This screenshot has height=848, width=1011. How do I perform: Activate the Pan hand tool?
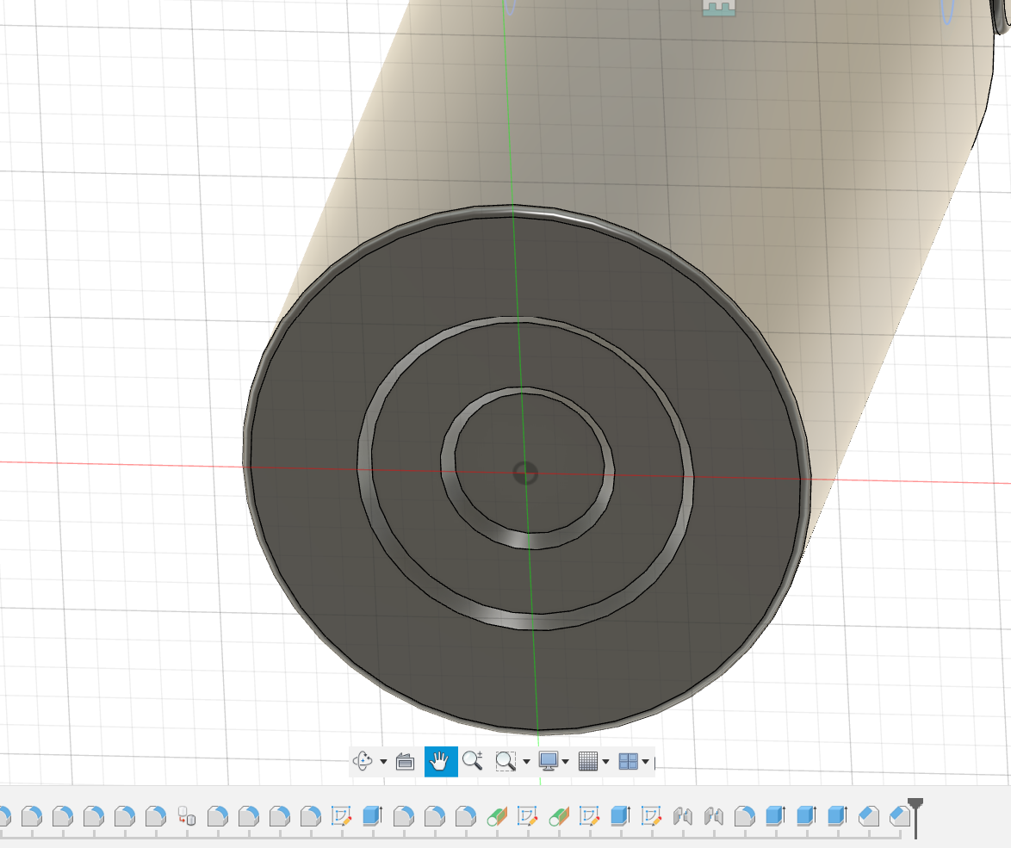point(440,761)
